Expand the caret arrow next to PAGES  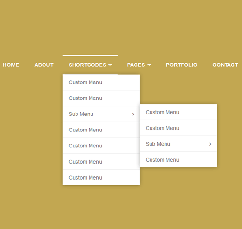[x=149, y=65]
